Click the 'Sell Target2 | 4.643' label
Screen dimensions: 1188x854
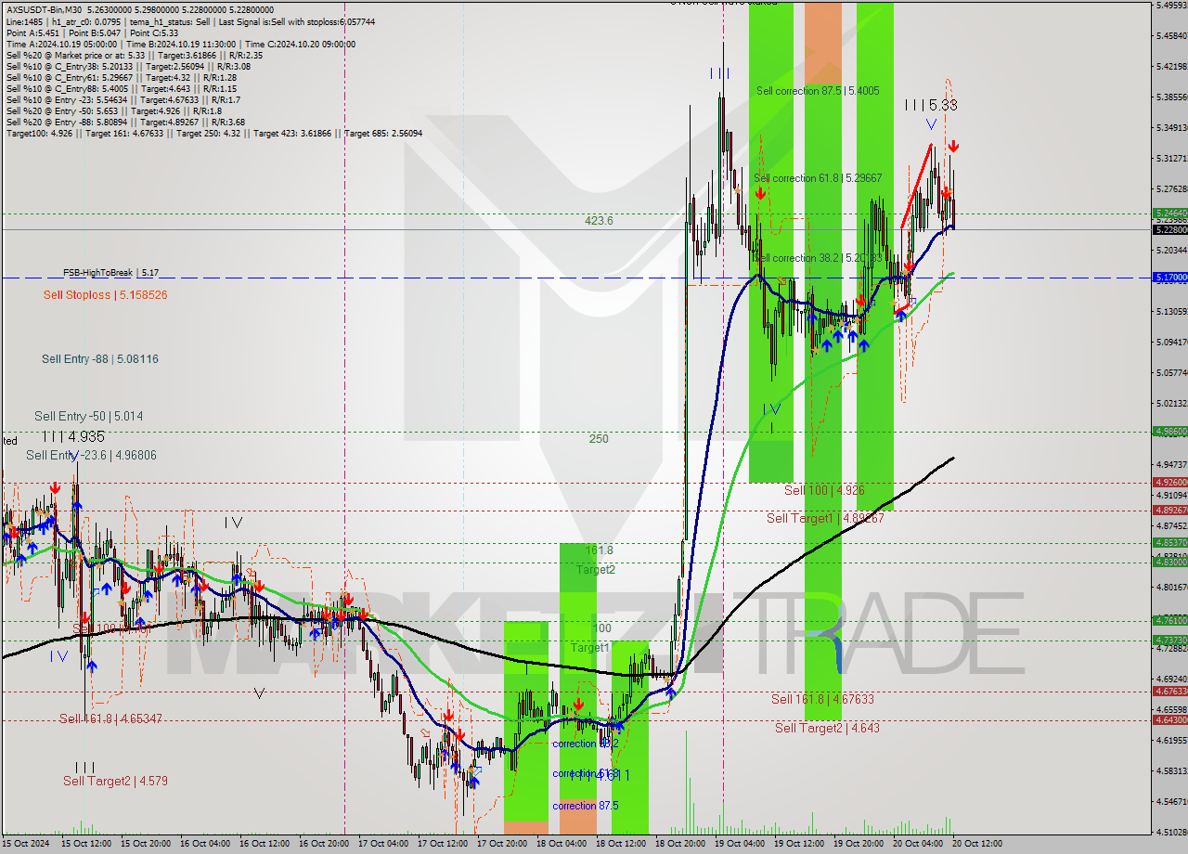827,728
